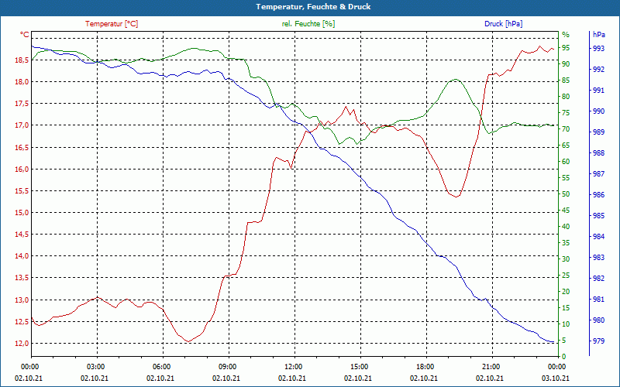Click blue pressure axis value 984
The image size is (620, 387).
(598, 237)
